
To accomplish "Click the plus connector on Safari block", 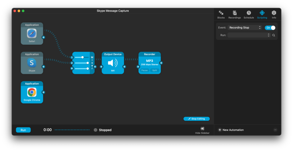I will click(43, 37).
